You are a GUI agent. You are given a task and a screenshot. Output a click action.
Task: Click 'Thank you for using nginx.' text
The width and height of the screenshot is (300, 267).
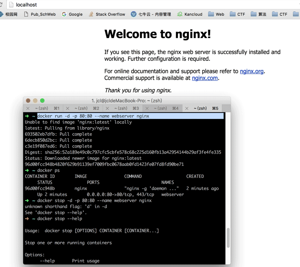138,90
